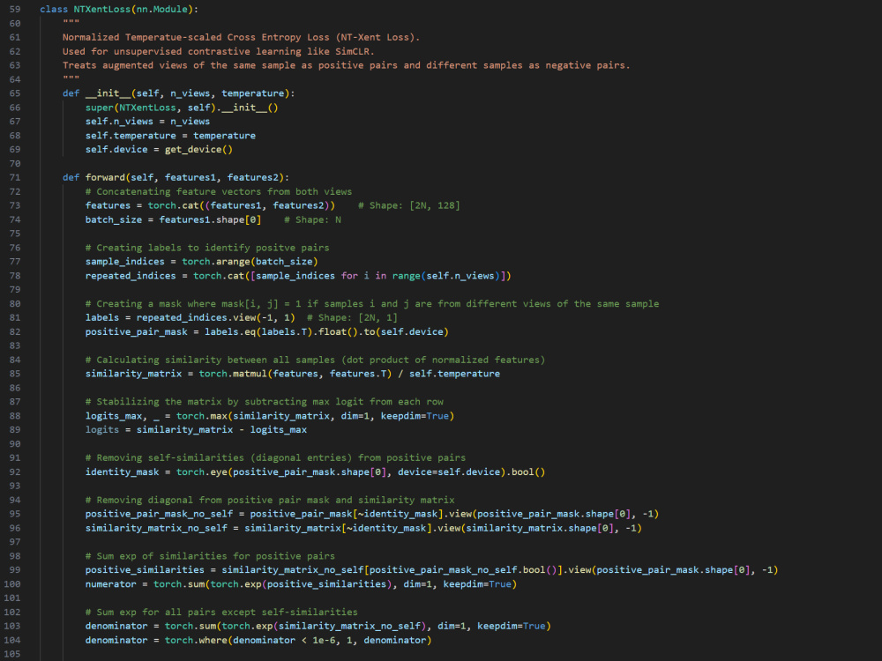This screenshot has height=661, width=882.
Task: Click the 'torch.matmul(features, features.T)' call
Action: 295,374
